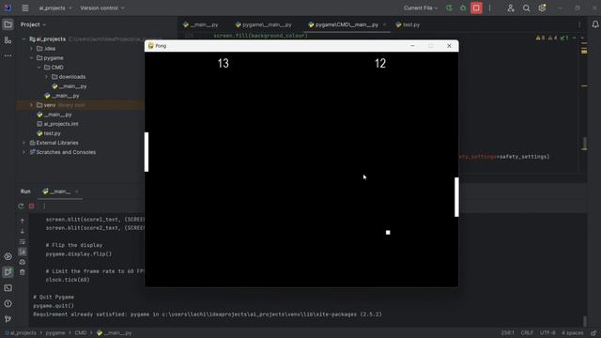Open More Actions menu beside the Stop button
601x338 pixels.
pyautogui.click(x=490, y=8)
